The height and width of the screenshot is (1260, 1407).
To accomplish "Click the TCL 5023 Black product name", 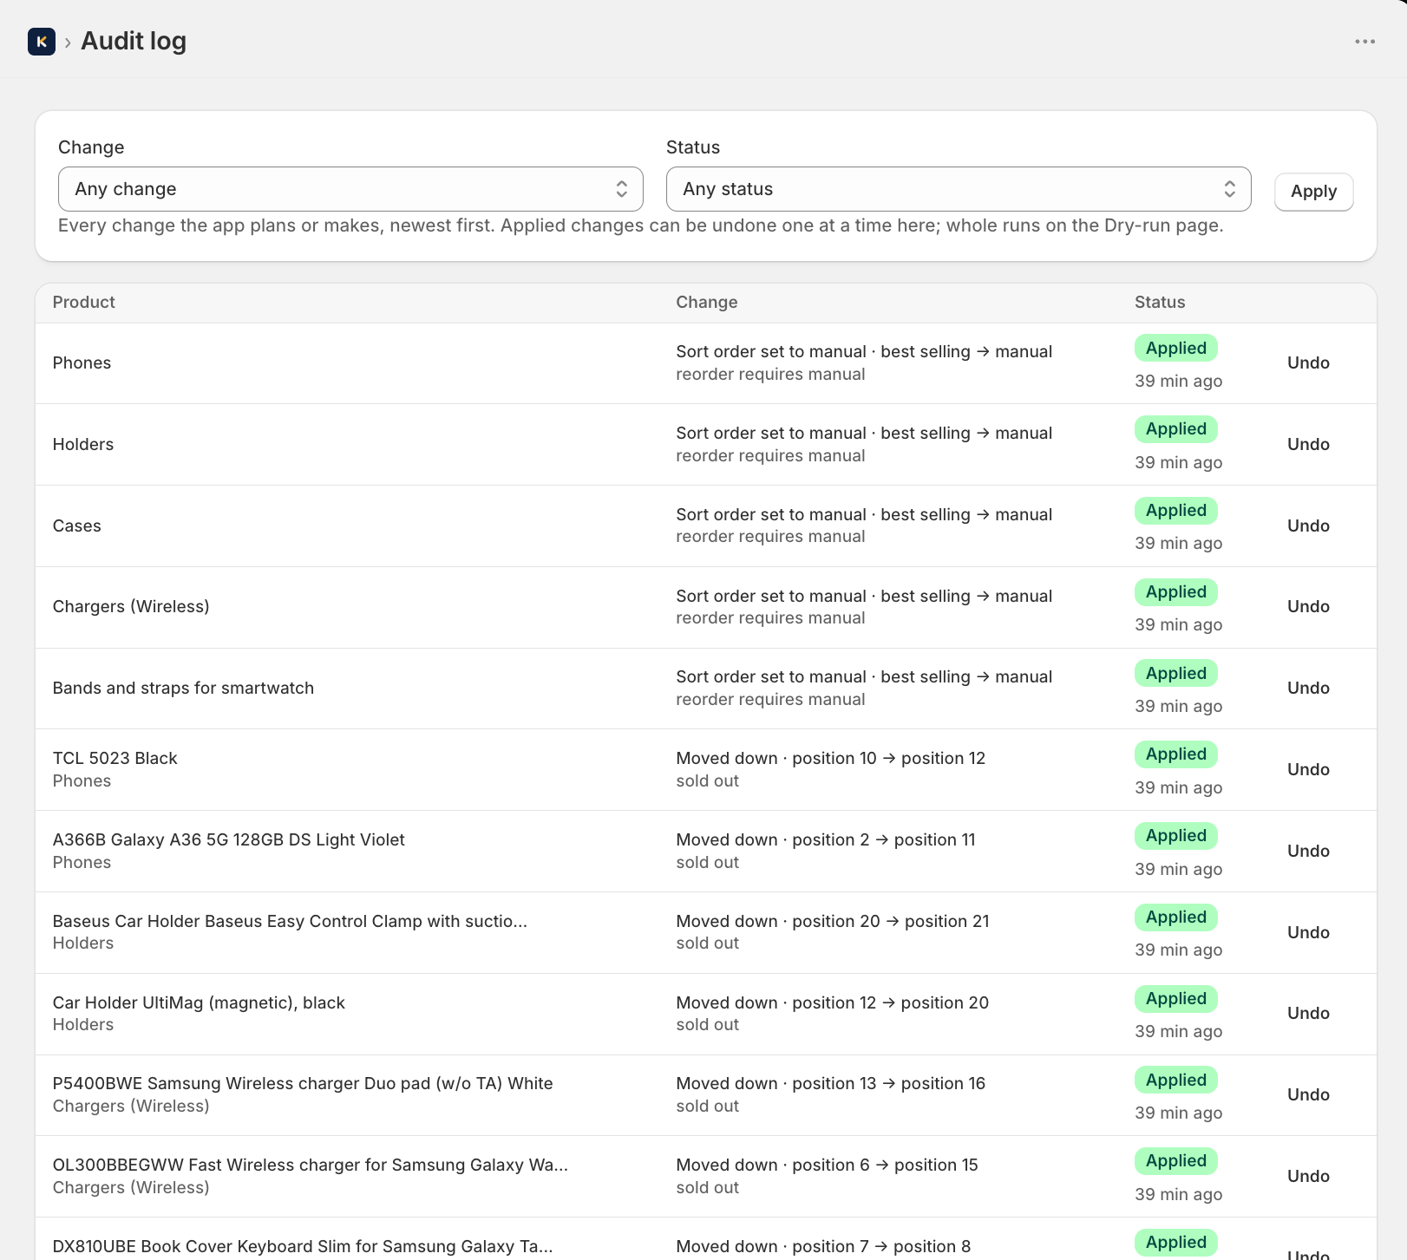I will pos(115,759).
